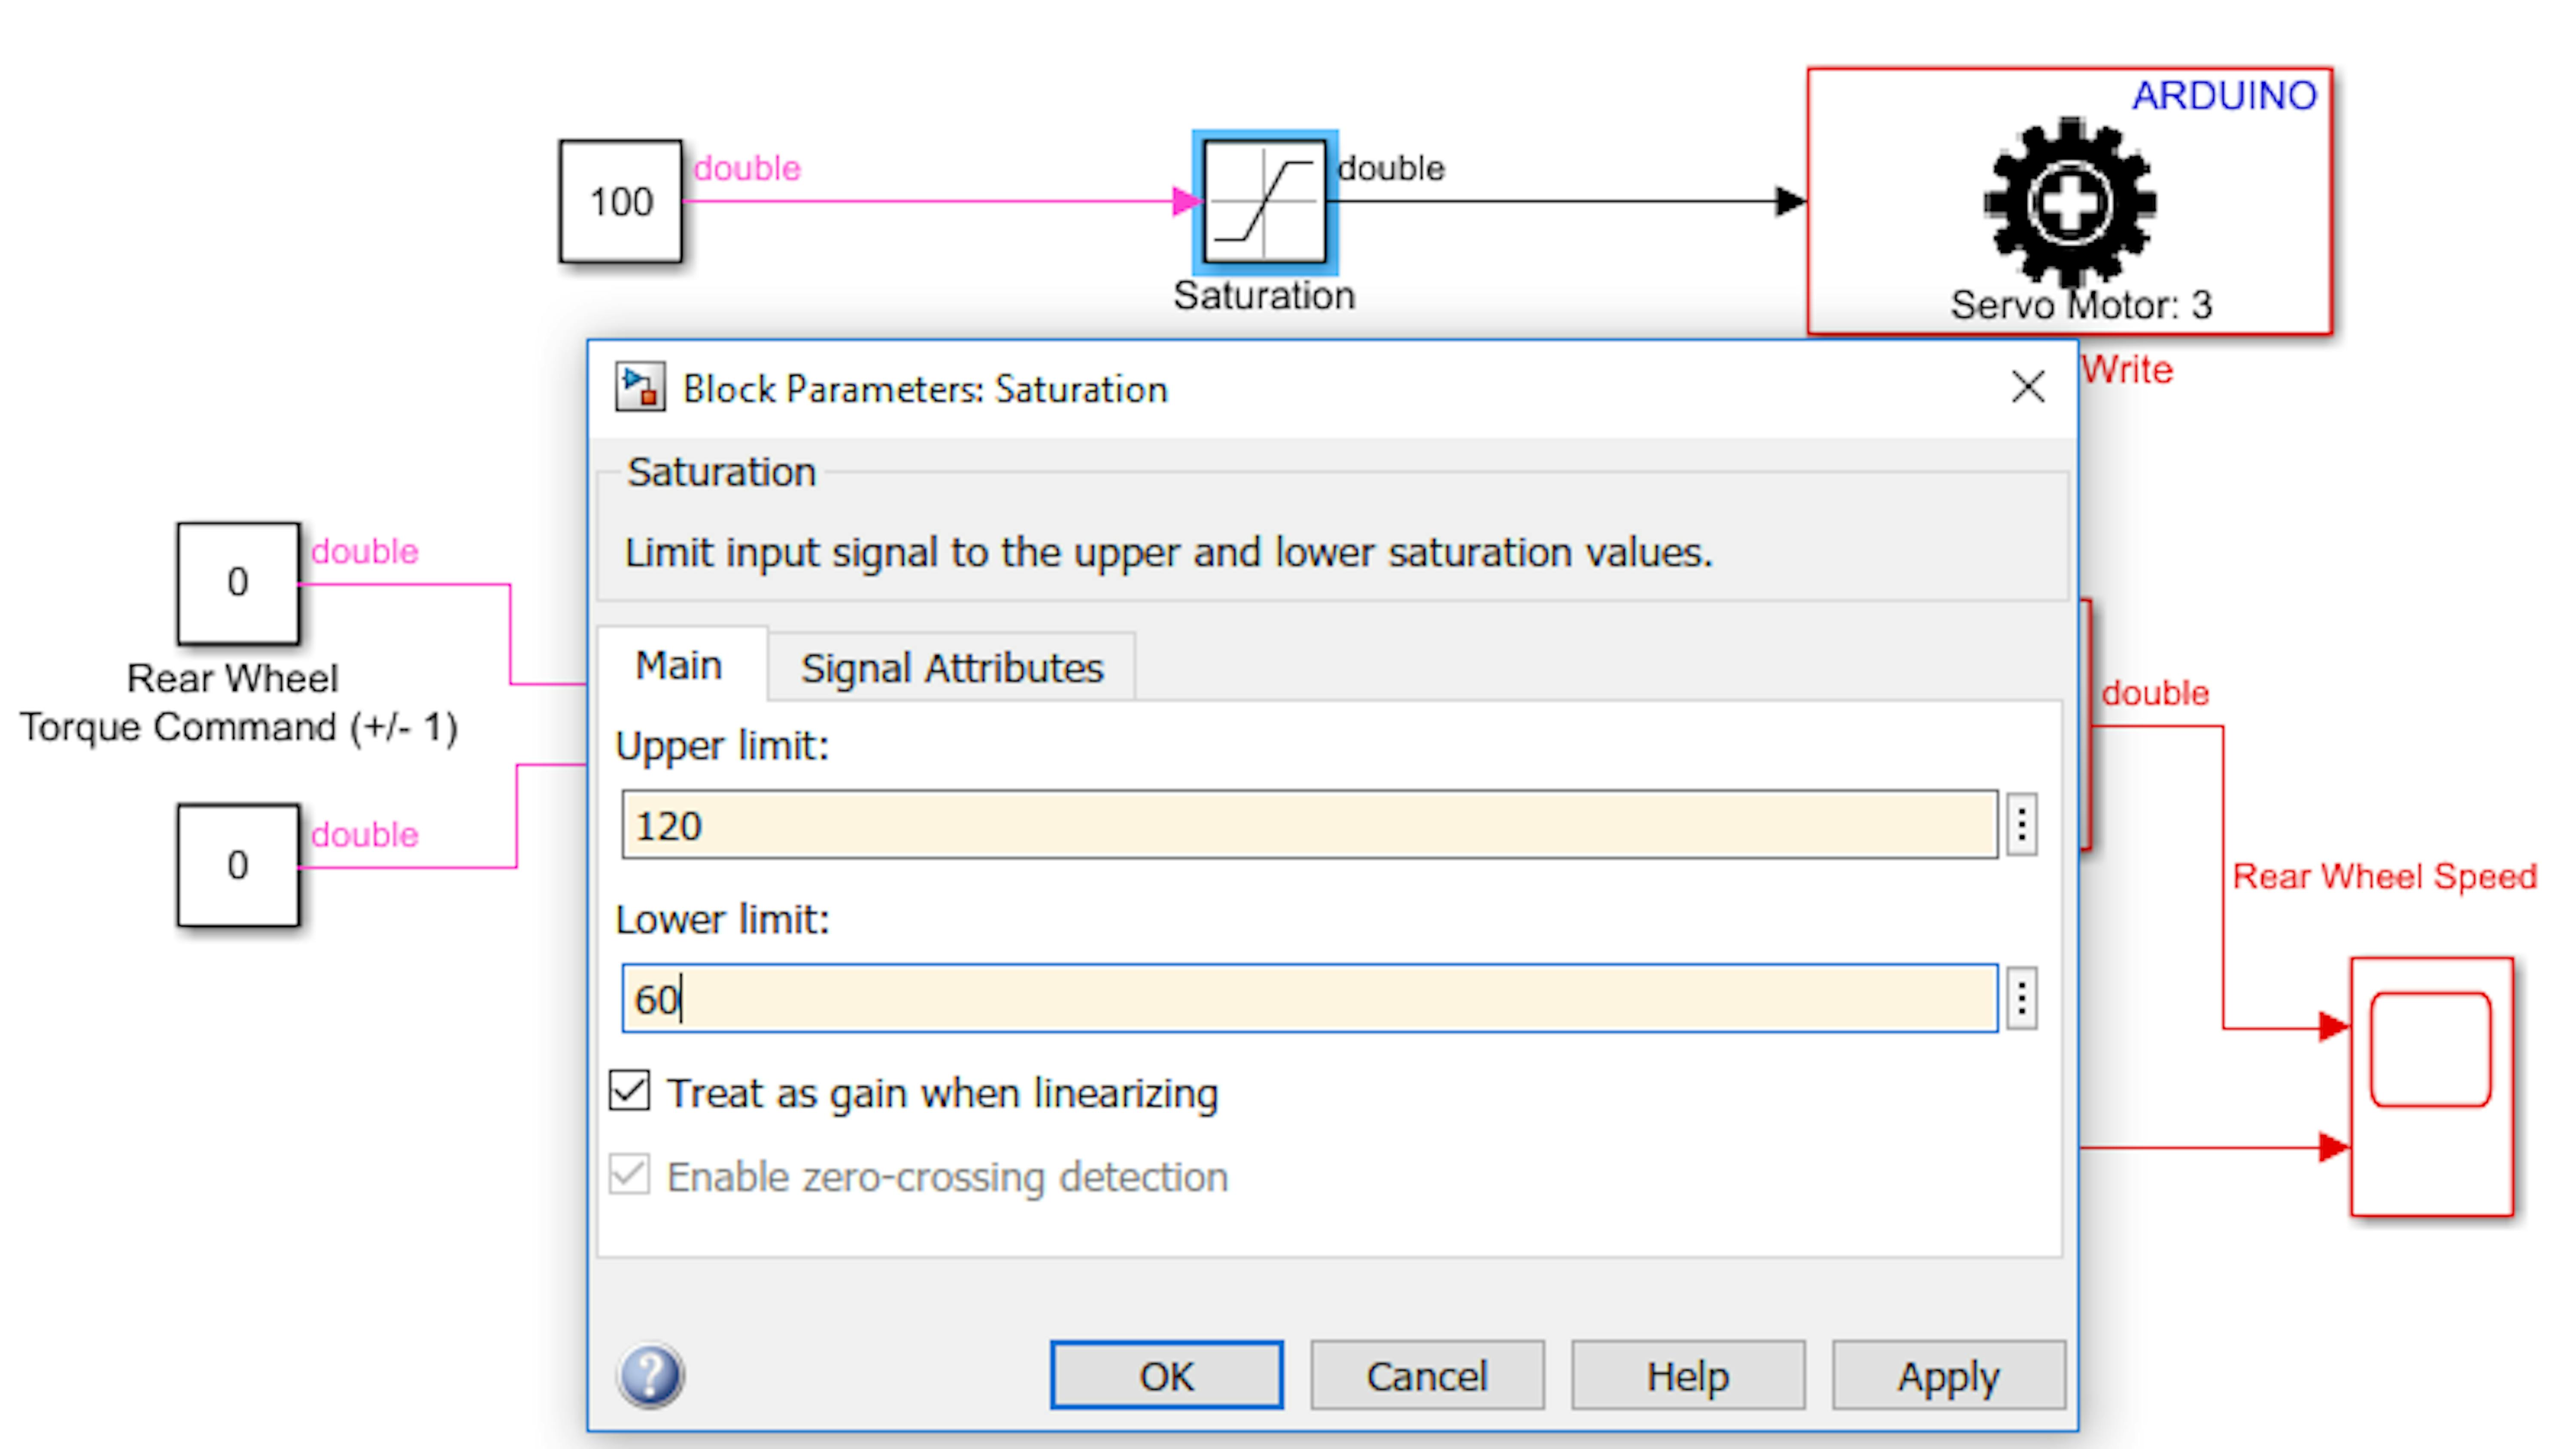Click the Apply button
This screenshot has height=1449, width=2576.
click(x=1950, y=1376)
